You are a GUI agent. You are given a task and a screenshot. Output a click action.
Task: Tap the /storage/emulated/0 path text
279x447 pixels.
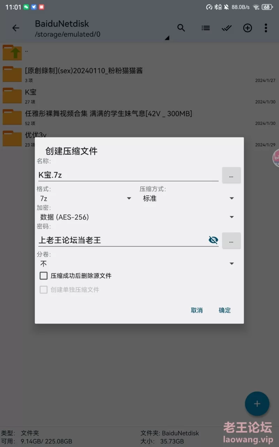[x=68, y=35]
